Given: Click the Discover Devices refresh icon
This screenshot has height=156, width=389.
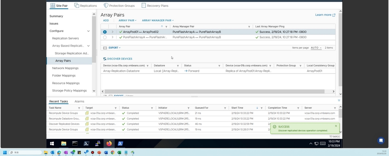Looking at the screenshot, I should tap(104, 59).
